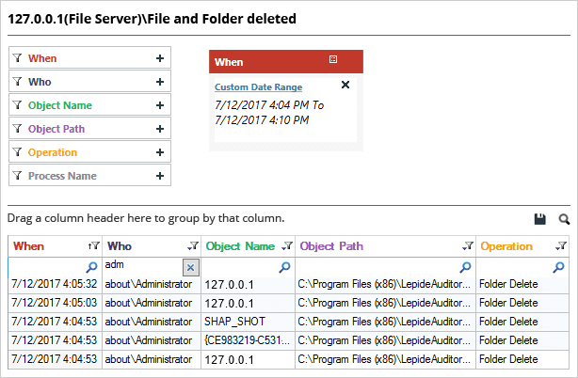Select the SHAP_SHOT folder delete row
The height and width of the screenshot is (378, 578).
[x=288, y=322]
